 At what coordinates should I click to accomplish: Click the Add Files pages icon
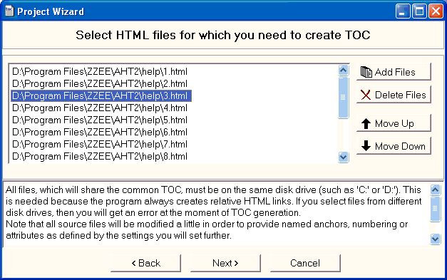pos(366,72)
